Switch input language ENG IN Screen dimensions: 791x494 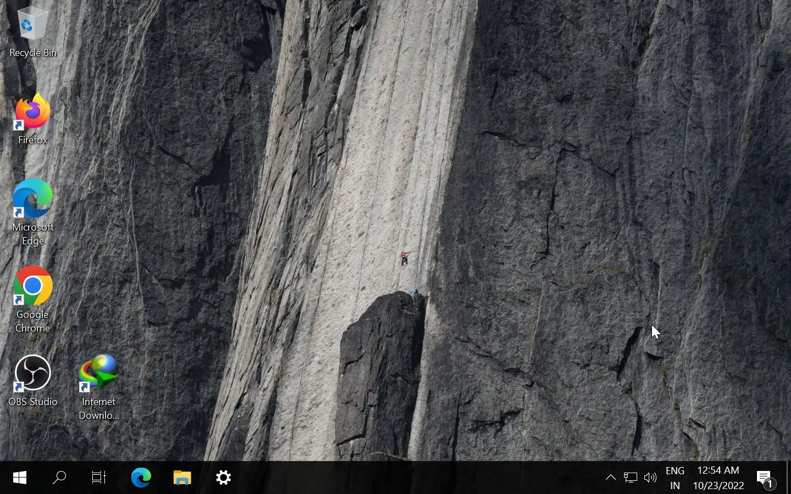coord(675,478)
